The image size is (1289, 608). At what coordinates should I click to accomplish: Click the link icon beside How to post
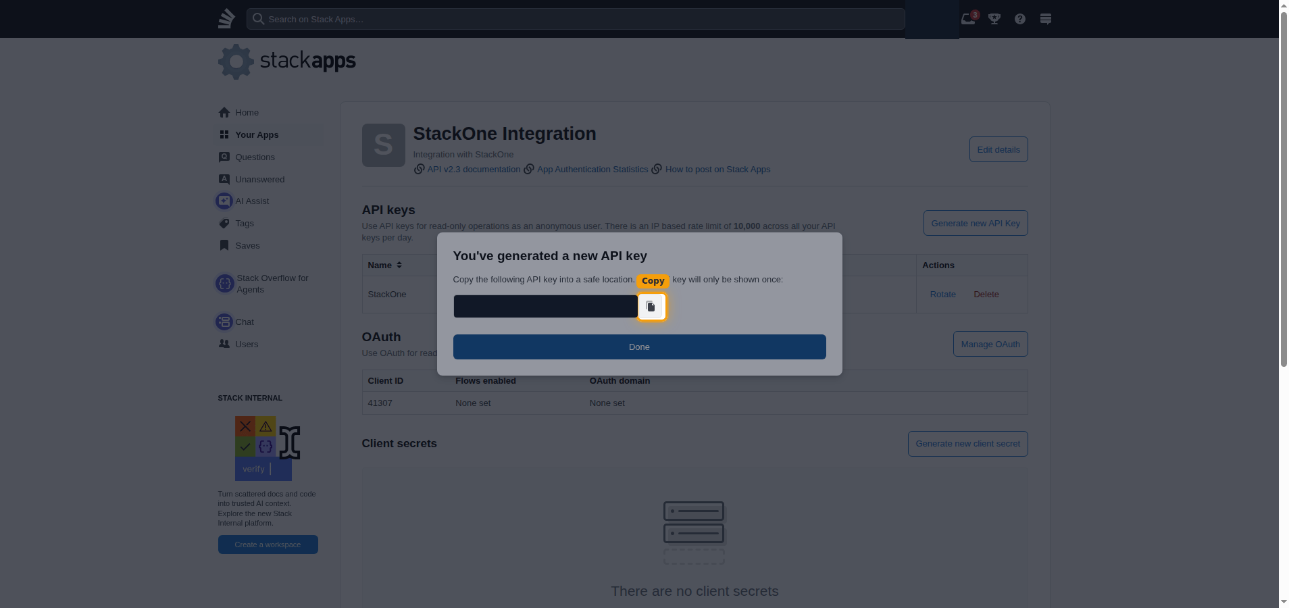tap(657, 169)
